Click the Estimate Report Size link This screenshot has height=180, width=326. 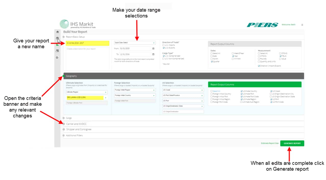coord(270,143)
